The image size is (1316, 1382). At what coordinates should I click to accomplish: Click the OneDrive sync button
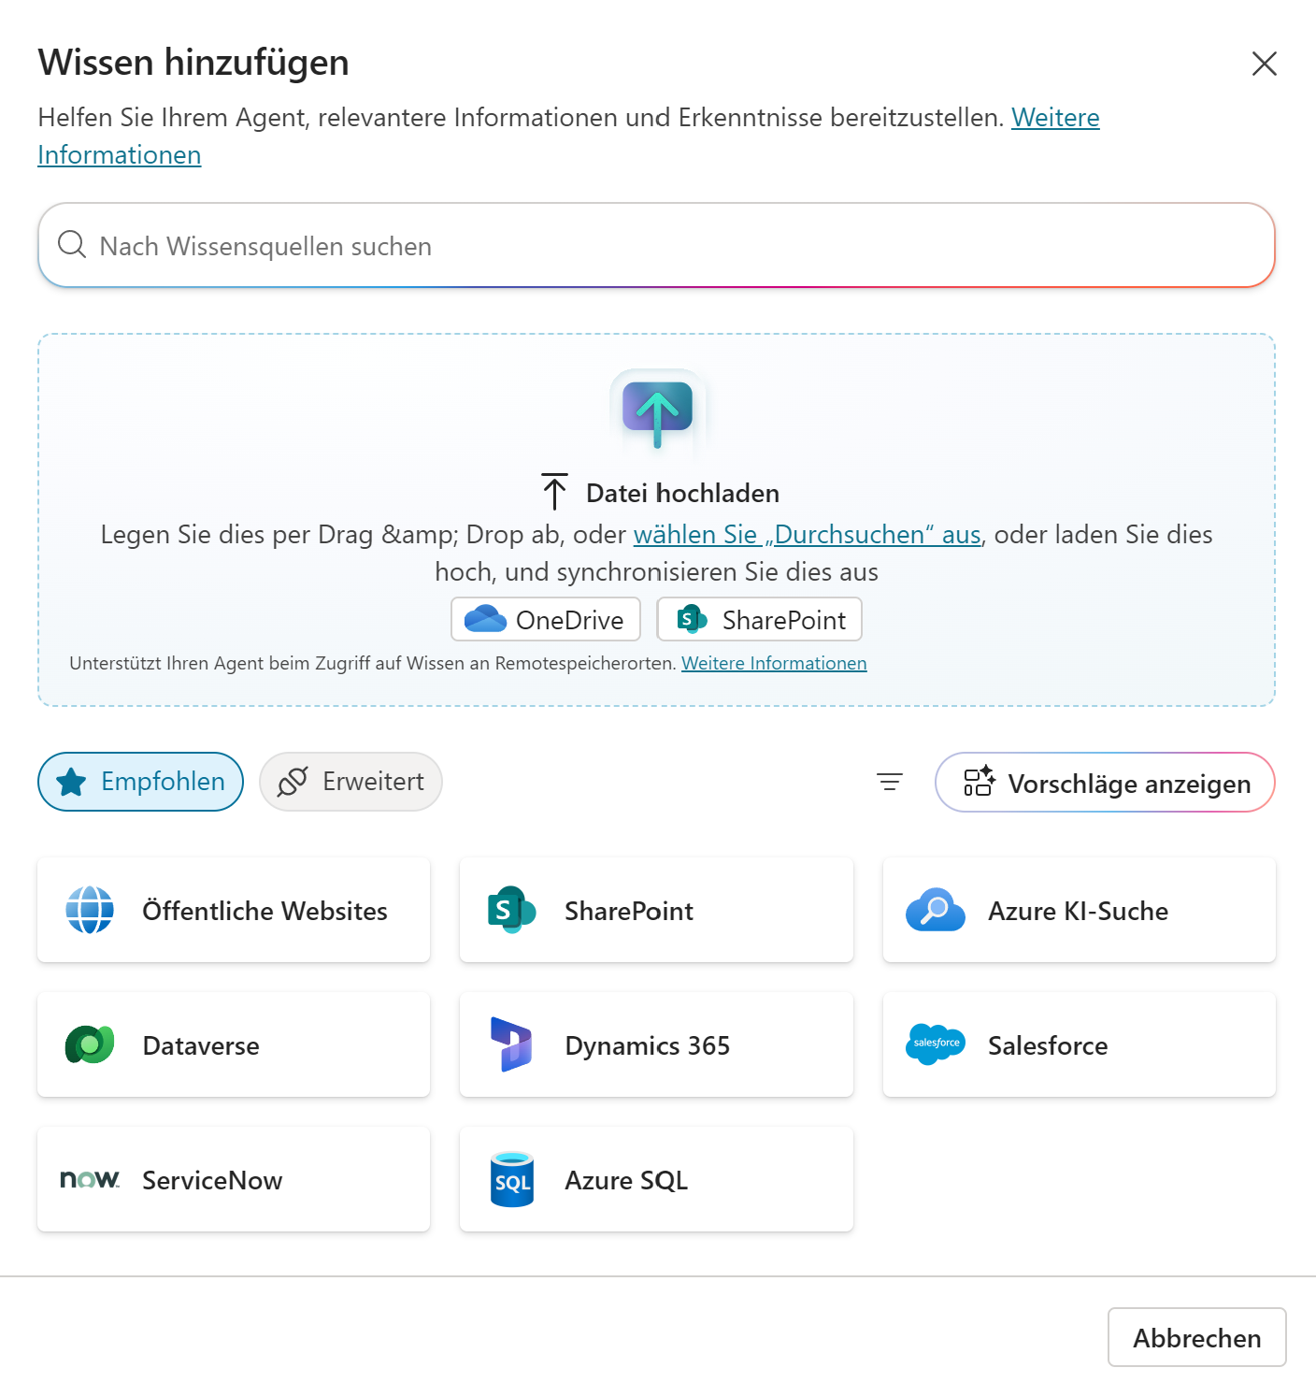[x=546, y=619]
